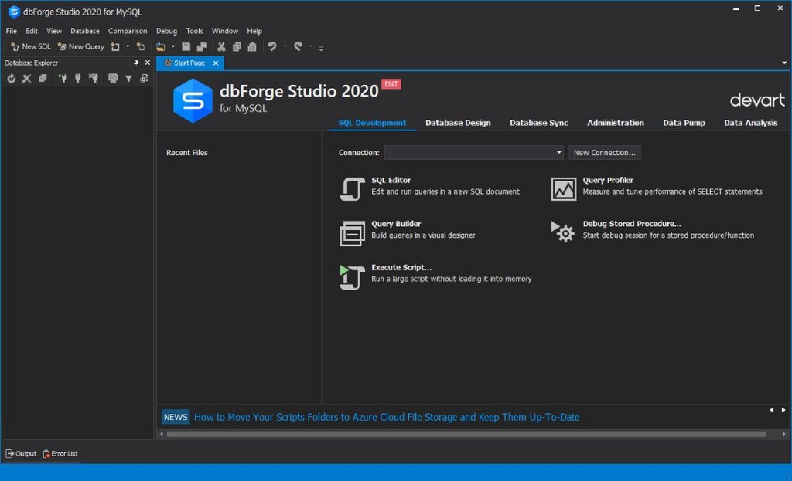Switch to Data Analysis tab
Screen dimensions: 792x481
pos(750,123)
